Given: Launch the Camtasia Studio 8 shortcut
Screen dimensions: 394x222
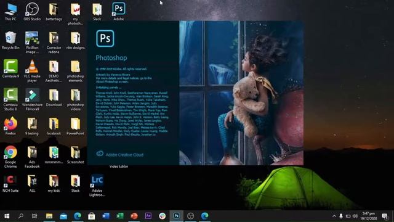Looking at the screenshot, I should [x=10, y=99].
